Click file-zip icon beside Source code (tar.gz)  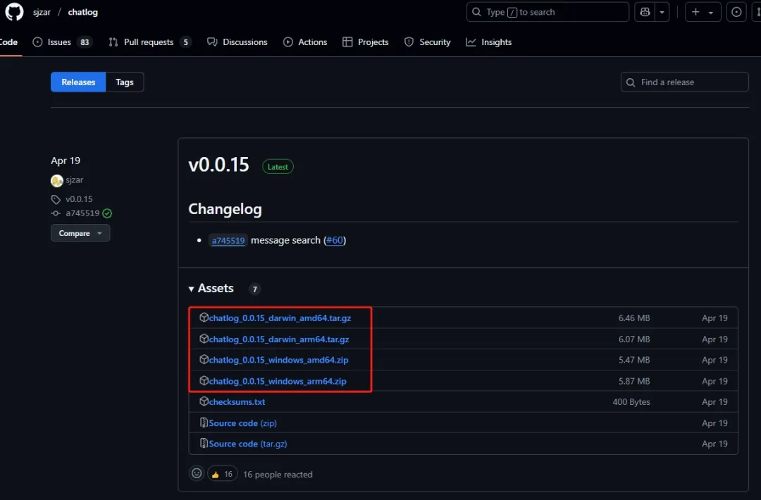pos(204,443)
